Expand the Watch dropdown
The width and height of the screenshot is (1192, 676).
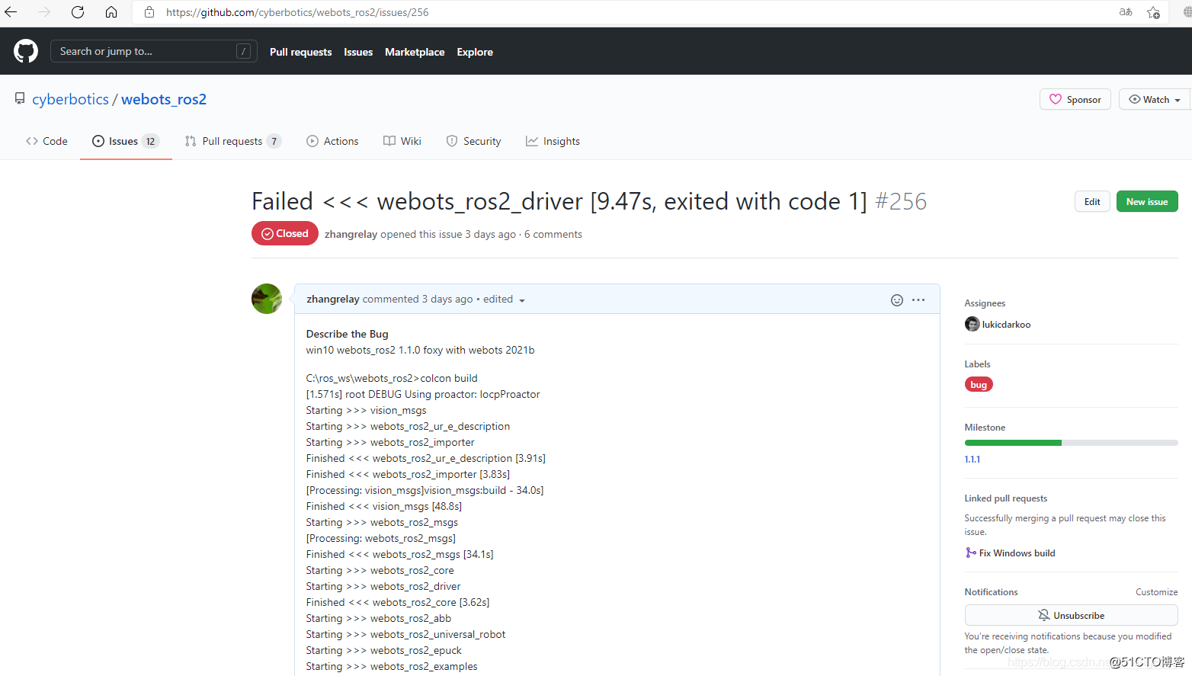tap(1155, 99)
